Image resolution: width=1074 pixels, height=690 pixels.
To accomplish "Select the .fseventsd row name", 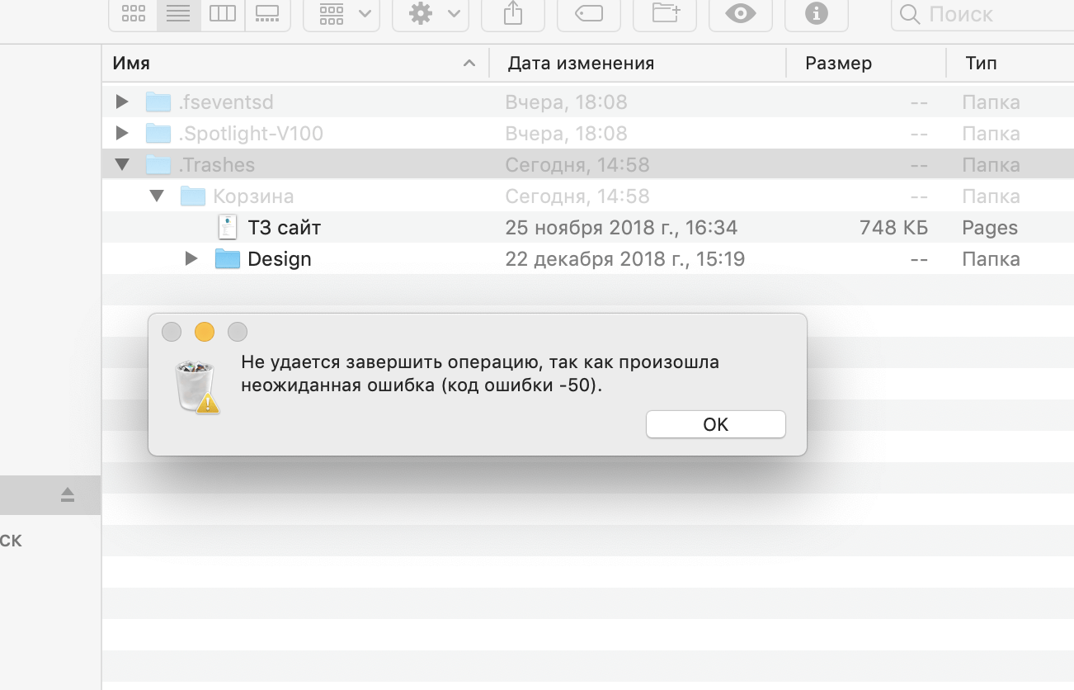I will [225, 102].
